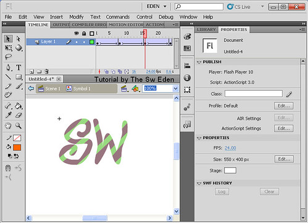Open the Edit Scene dropdown

124,89
